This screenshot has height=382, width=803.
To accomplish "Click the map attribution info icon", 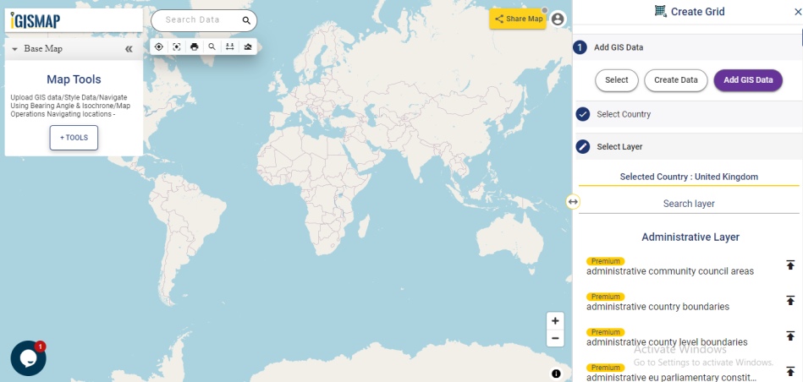I will pyautogui.click(x=556, y=374).
